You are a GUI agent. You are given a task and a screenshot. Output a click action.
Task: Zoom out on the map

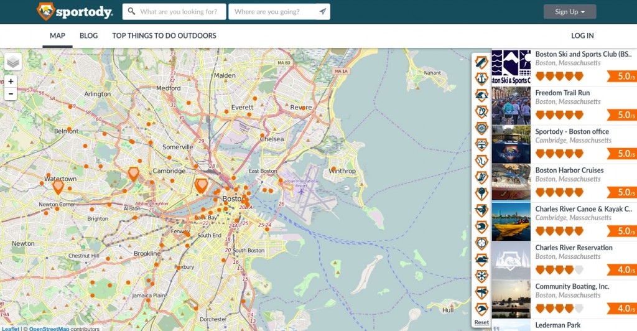(11, 94)
